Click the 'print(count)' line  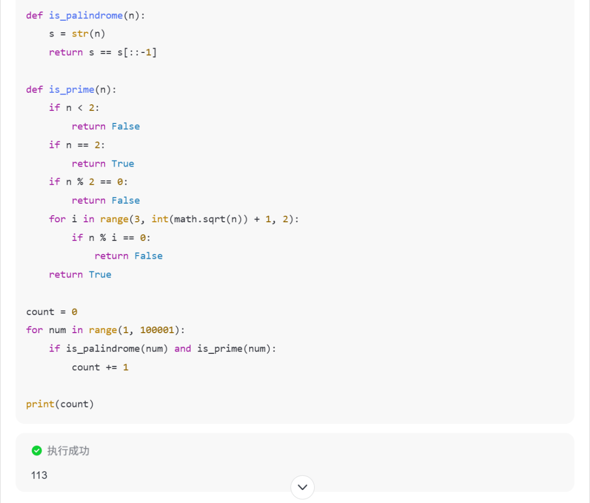[60, 404]
